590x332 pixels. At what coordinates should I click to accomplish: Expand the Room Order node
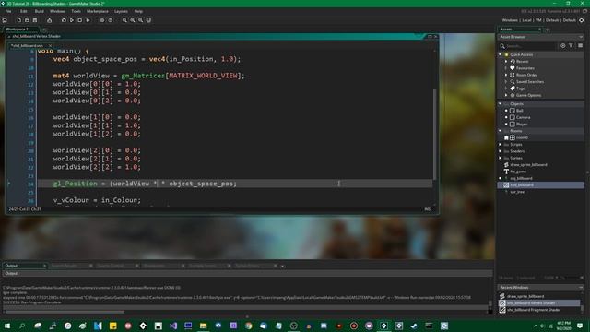pos(506,75)
